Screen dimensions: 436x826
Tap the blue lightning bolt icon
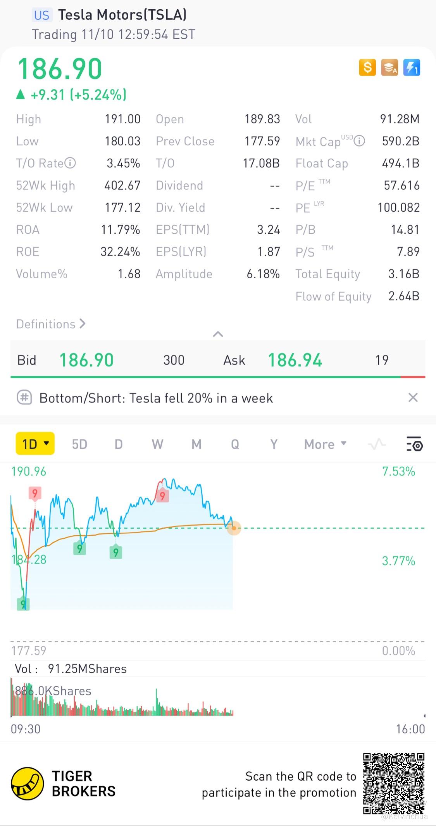click(412, 68)
